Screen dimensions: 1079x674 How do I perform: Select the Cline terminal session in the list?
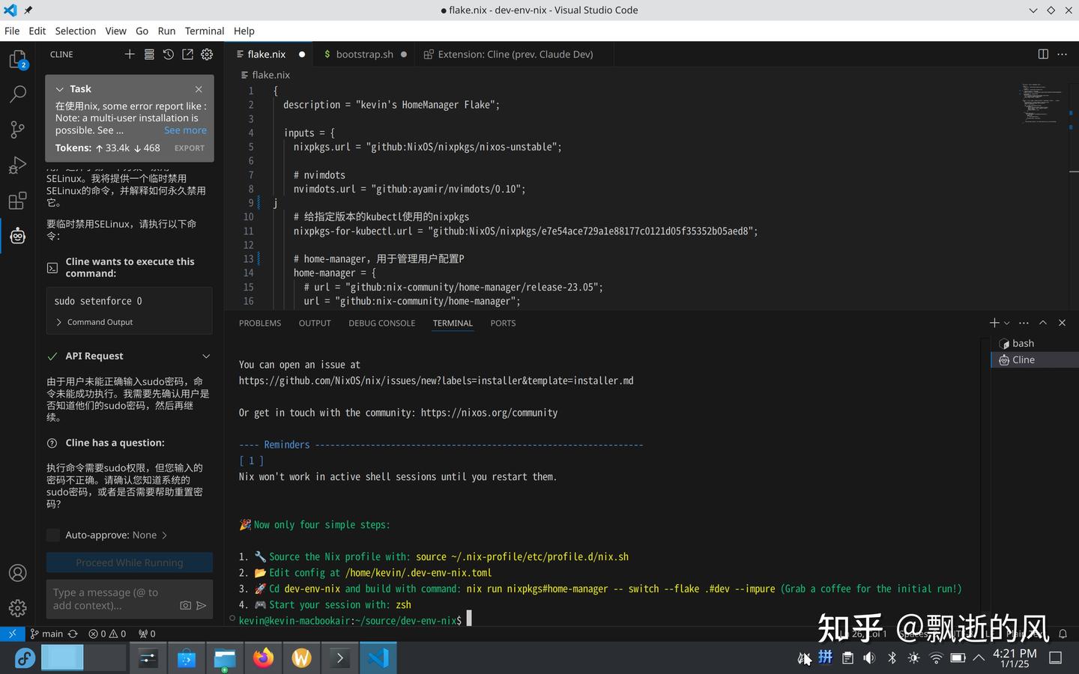click(1024, 359)
